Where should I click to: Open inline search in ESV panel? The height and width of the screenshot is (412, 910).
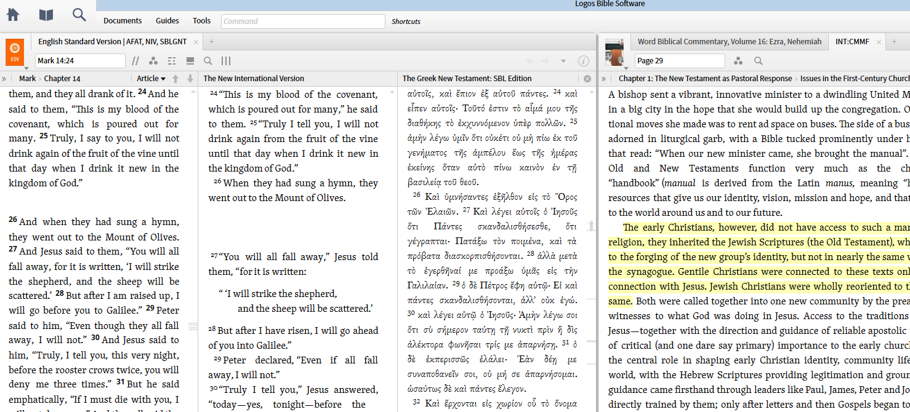tap(208, 61)
